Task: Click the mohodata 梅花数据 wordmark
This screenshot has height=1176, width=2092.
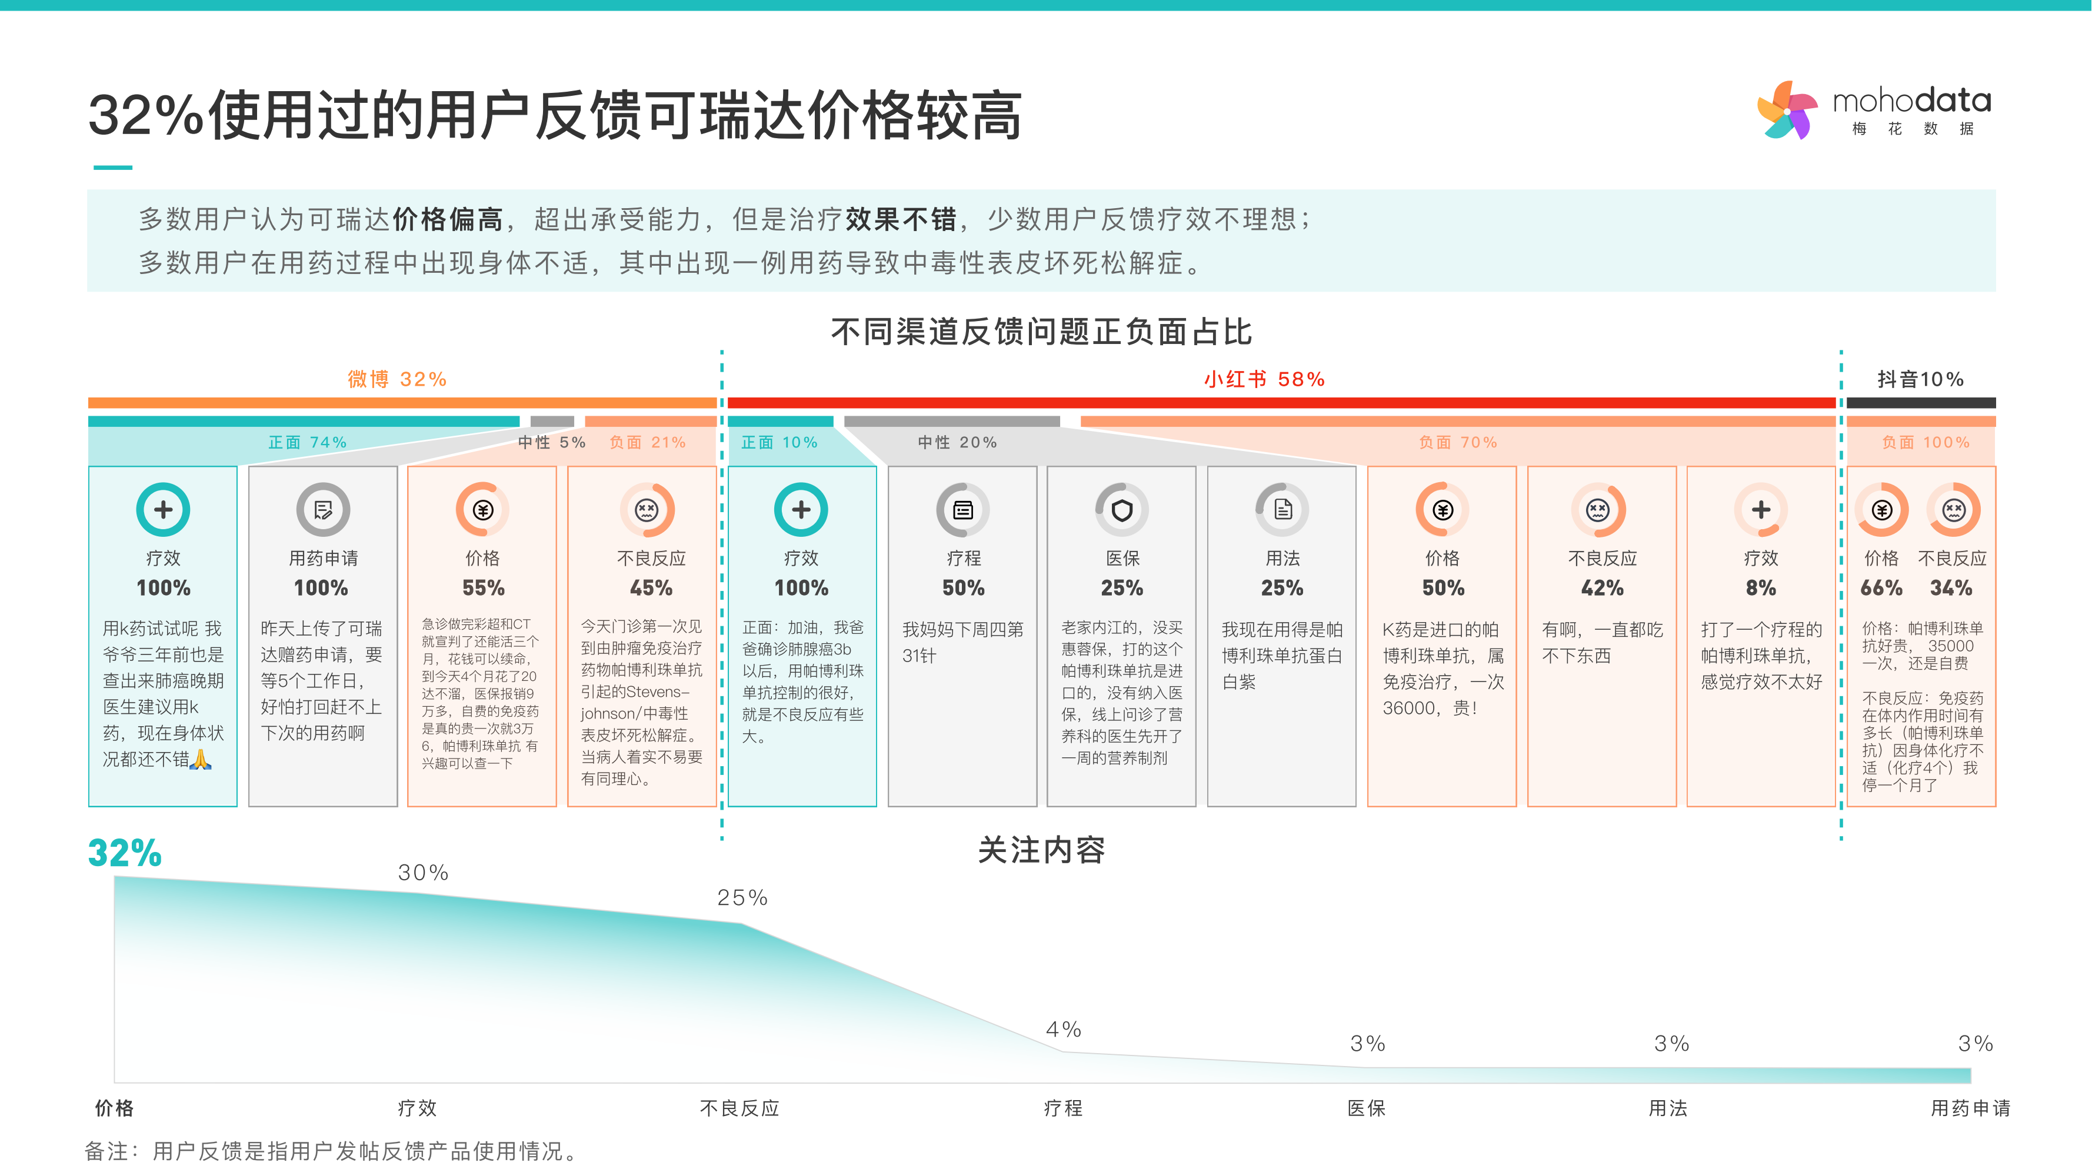Action: 1912,111
